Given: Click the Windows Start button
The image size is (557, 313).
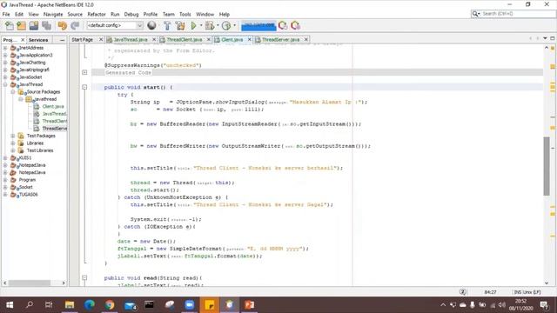Looking at the screenshot, I should [10, 305].
